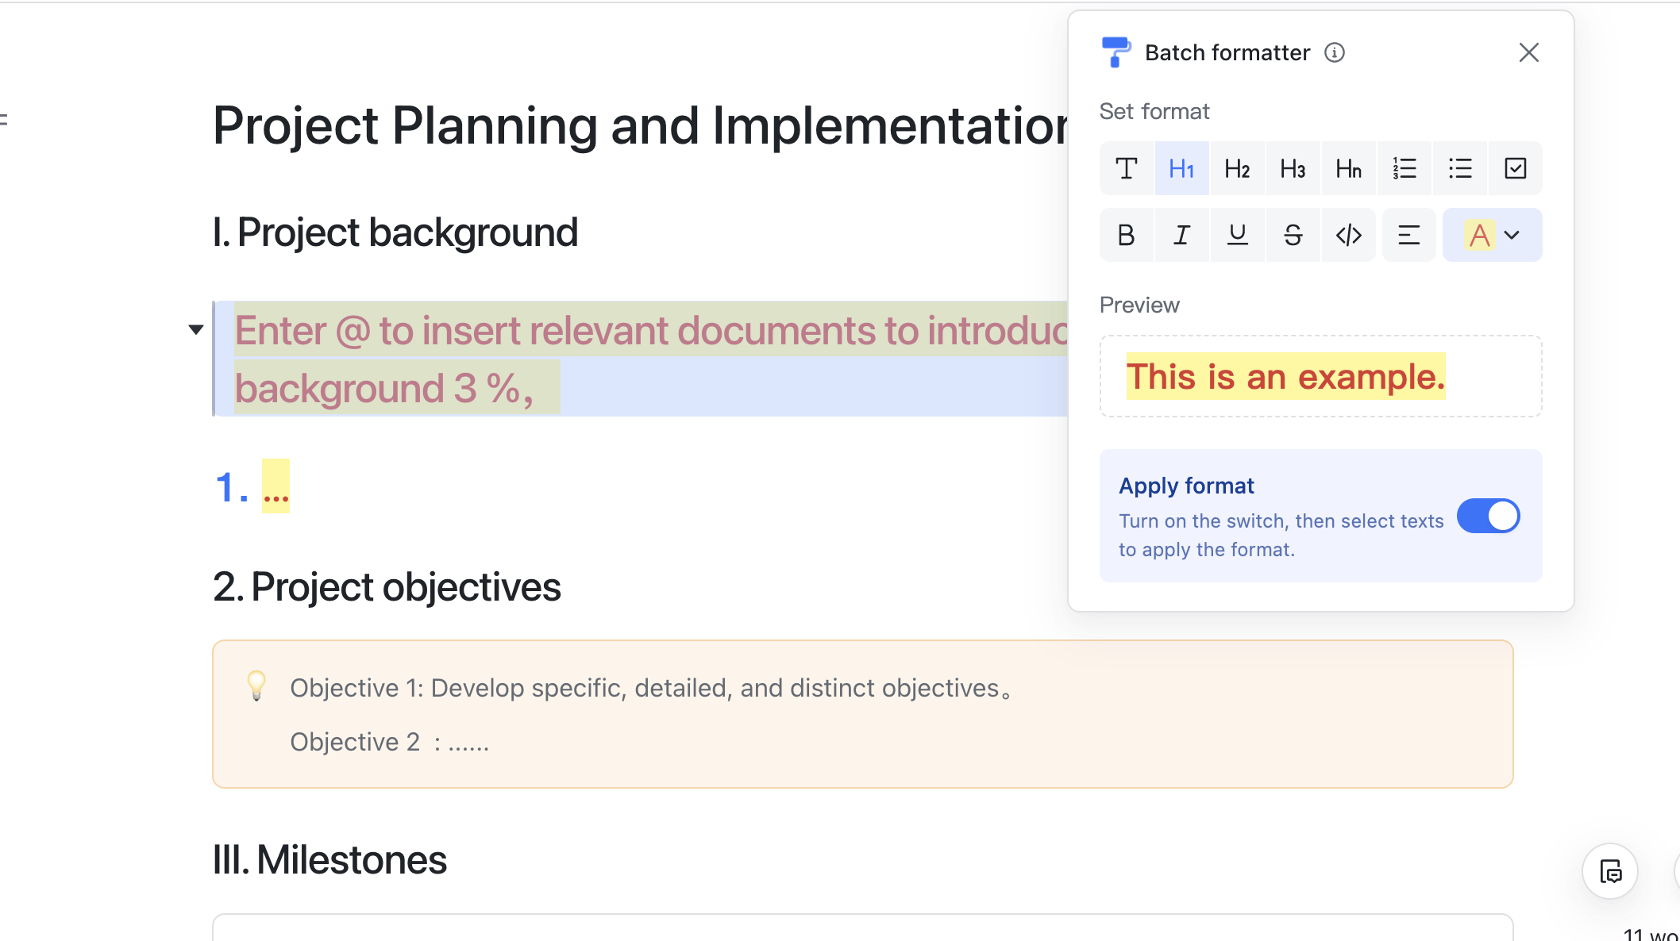Viewport: 1680px width, 941px height.
Task: Expand the font color dropdown arrow
Action: pos(1512,235)
